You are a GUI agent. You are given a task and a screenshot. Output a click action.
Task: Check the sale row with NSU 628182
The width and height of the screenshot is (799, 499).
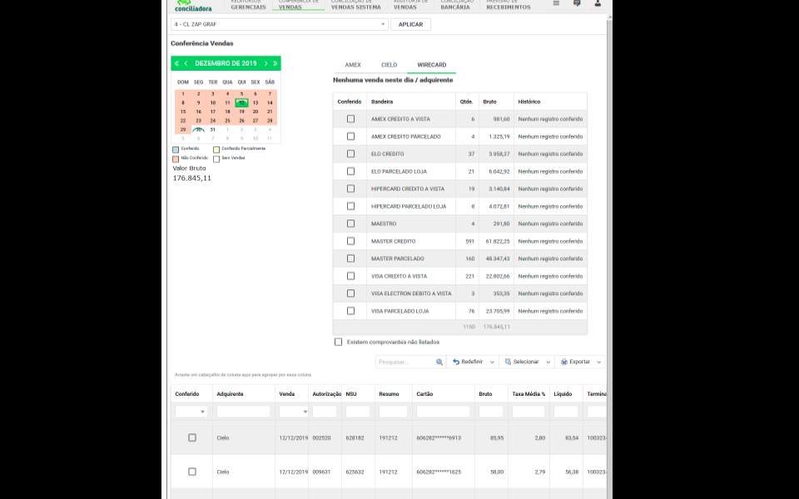192,437
